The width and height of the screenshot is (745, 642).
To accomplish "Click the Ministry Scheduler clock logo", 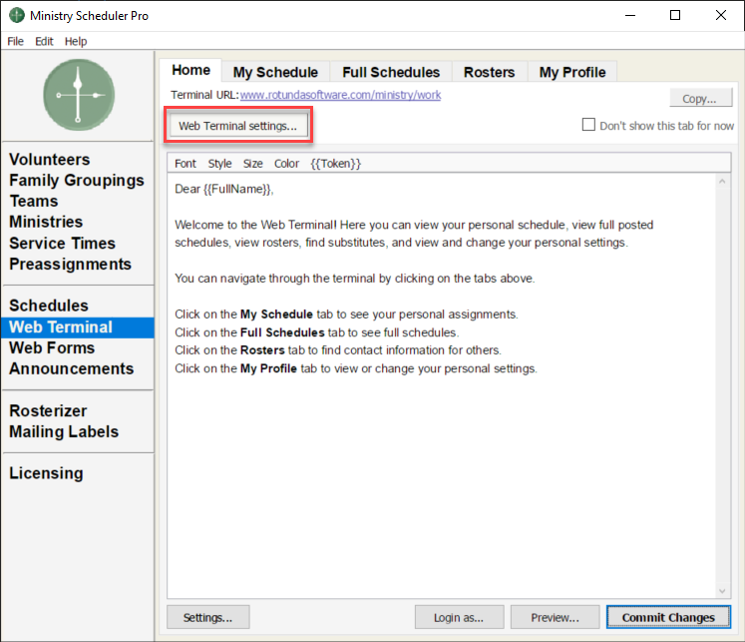I will click(79, 95).
